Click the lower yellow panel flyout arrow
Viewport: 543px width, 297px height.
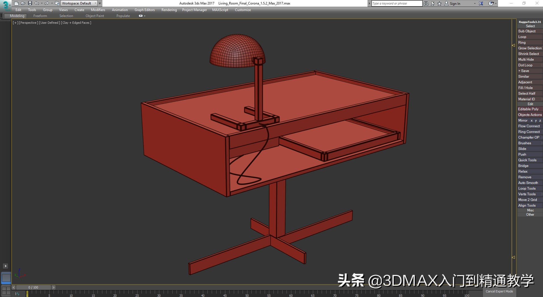tap(513, 257)
